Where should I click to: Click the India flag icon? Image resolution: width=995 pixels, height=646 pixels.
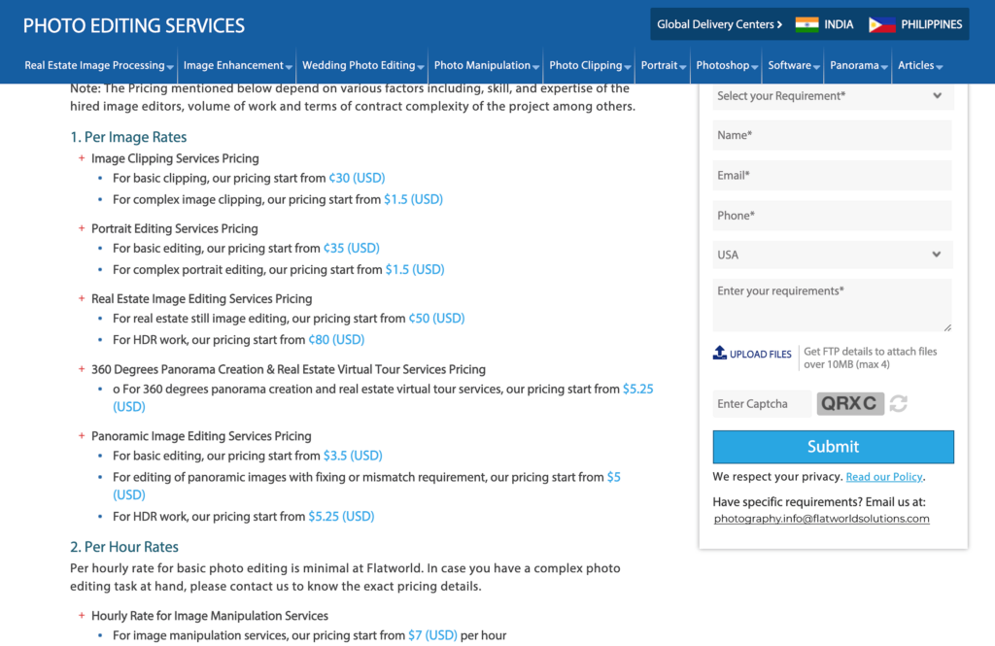point(806,24)
